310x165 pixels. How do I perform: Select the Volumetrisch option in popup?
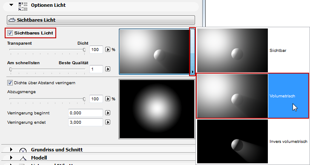(x=253, y=96)
